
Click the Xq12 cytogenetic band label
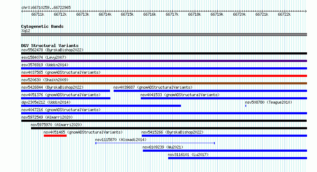26,31
